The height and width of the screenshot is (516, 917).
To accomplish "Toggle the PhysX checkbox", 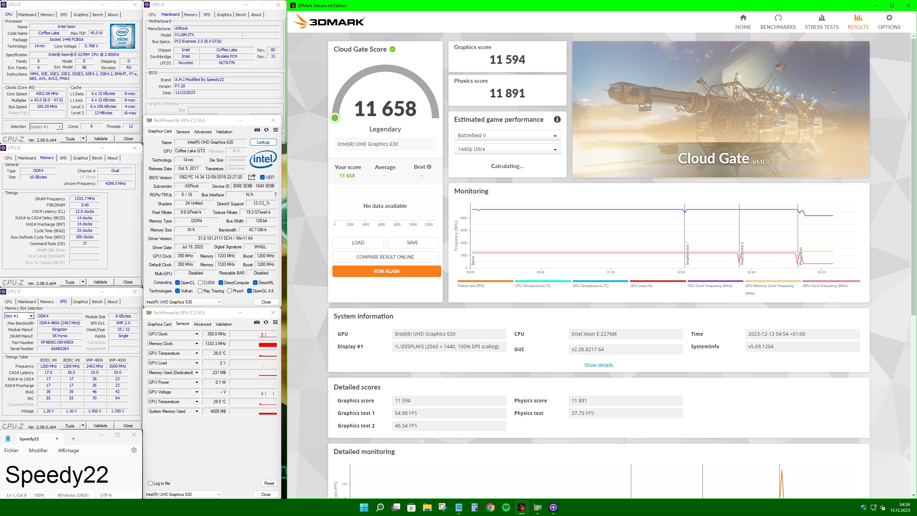I will pyautogui.click(x=229, y=291).
